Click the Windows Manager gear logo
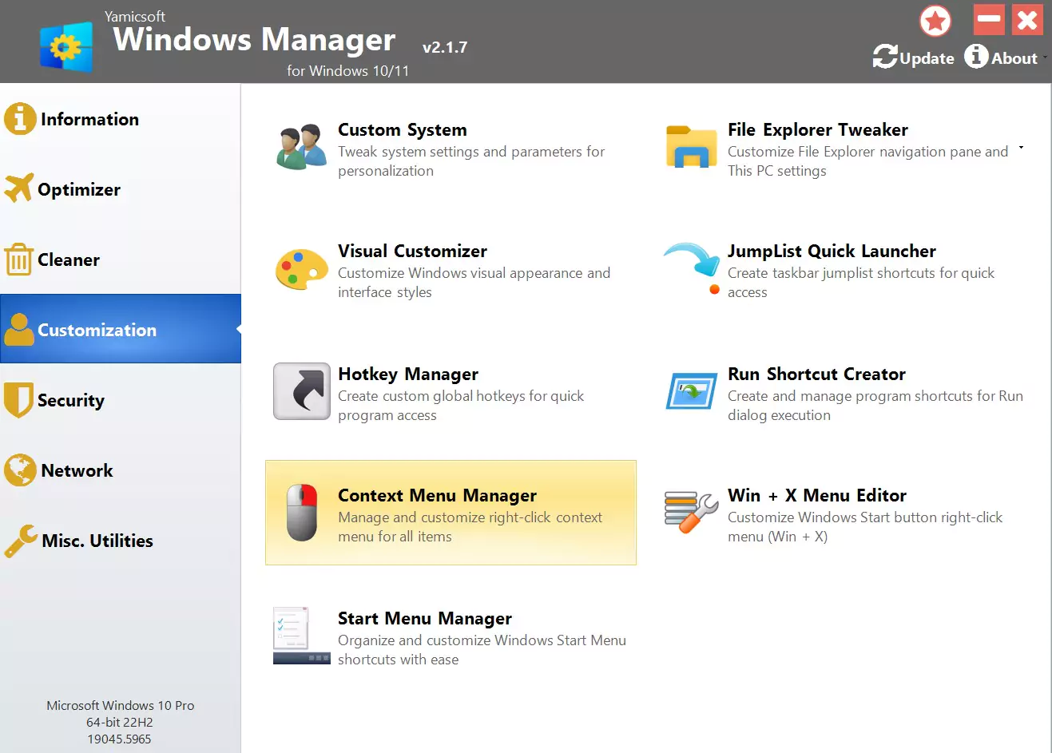 point(66,48)
